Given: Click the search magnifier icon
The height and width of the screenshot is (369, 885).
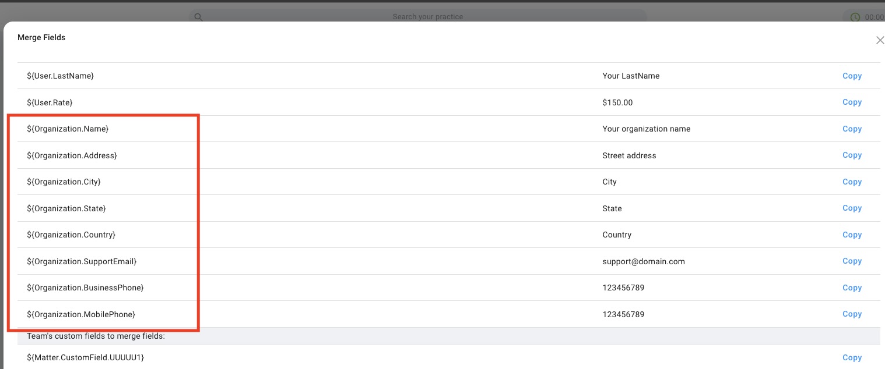Looking at the screenshot, I should [x=198, y=17].
